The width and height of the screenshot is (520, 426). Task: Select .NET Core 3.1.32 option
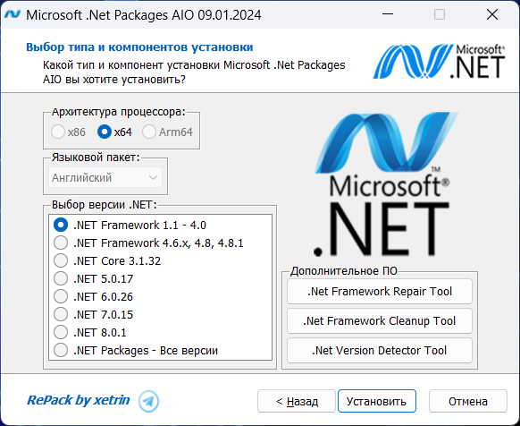click(x=107, y=260)
